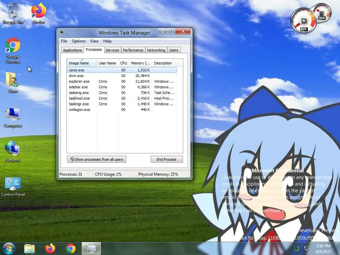This screenshot has height=255, width=340.
Task: Sort by User Name column header
Action: coord(107,63)
